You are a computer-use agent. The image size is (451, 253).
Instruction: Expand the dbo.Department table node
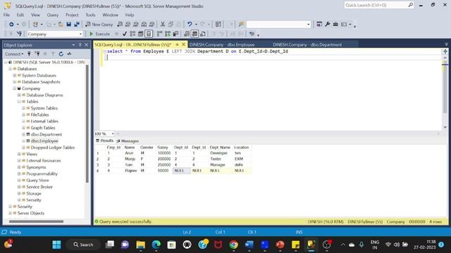click(x=23, y=134)
